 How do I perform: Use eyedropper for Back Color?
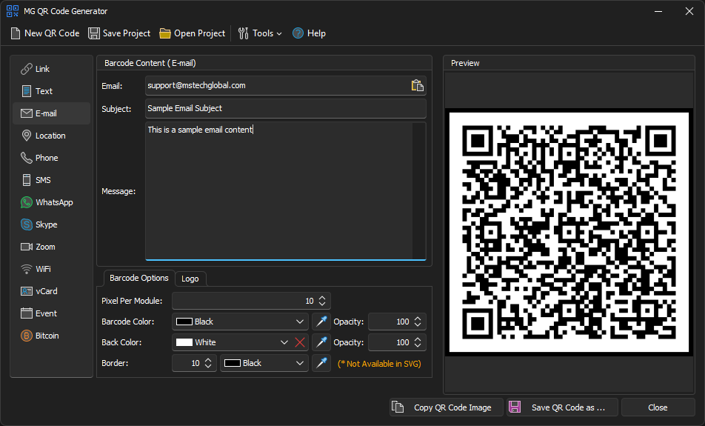pyautogui.click(x=321, y=342)
